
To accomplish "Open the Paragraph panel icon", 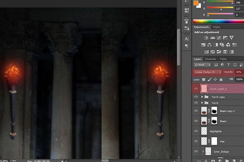I will point(187,46).
